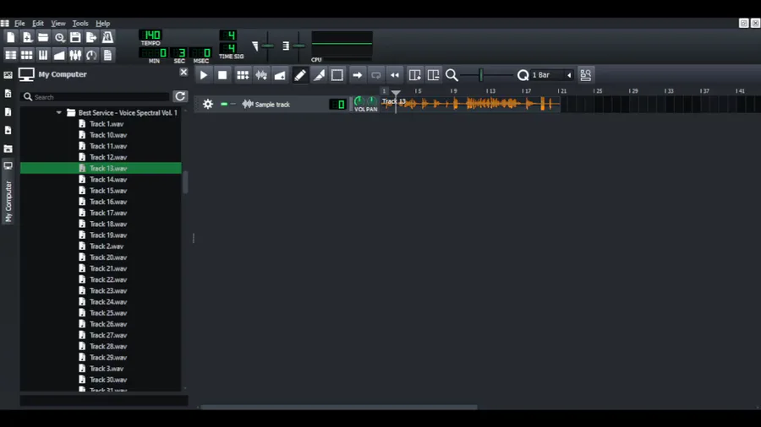Add an automation track
Viewport: 761px width, 427px height.
(280, 75)
